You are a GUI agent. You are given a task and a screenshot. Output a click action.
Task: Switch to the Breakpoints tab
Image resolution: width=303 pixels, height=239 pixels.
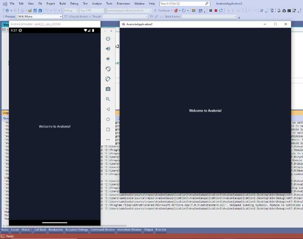[56, 230]
